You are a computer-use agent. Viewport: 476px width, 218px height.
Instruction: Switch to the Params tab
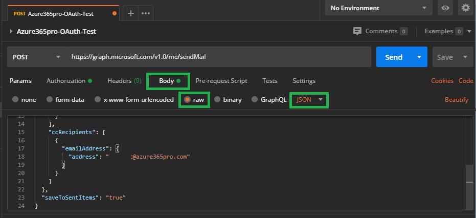coord(20,81)
